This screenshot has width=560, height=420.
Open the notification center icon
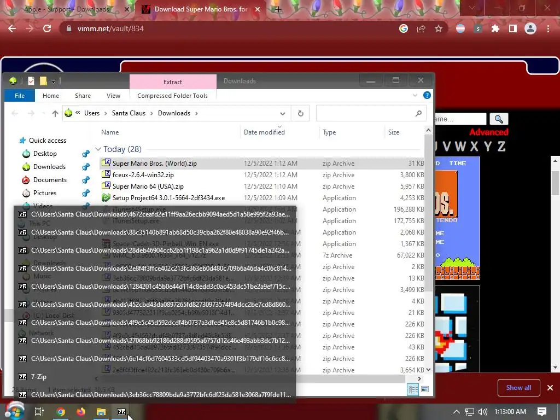tap(542, 412)
